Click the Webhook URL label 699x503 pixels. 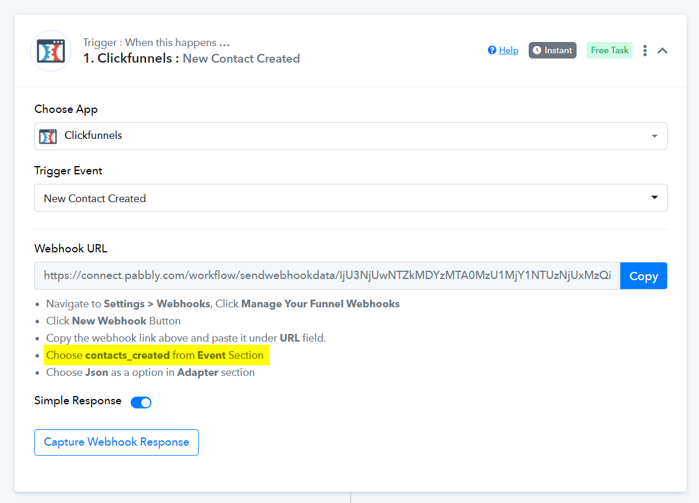(x=71, y=249)
